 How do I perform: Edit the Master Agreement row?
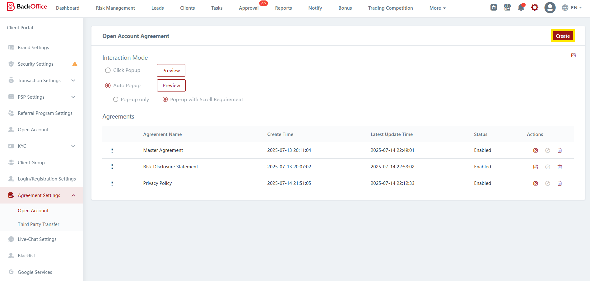coord(536,151)
